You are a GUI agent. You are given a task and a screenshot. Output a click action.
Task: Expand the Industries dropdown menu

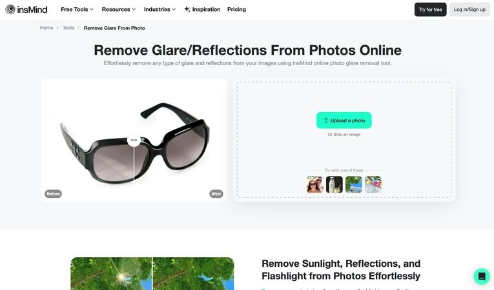[160, 10]
